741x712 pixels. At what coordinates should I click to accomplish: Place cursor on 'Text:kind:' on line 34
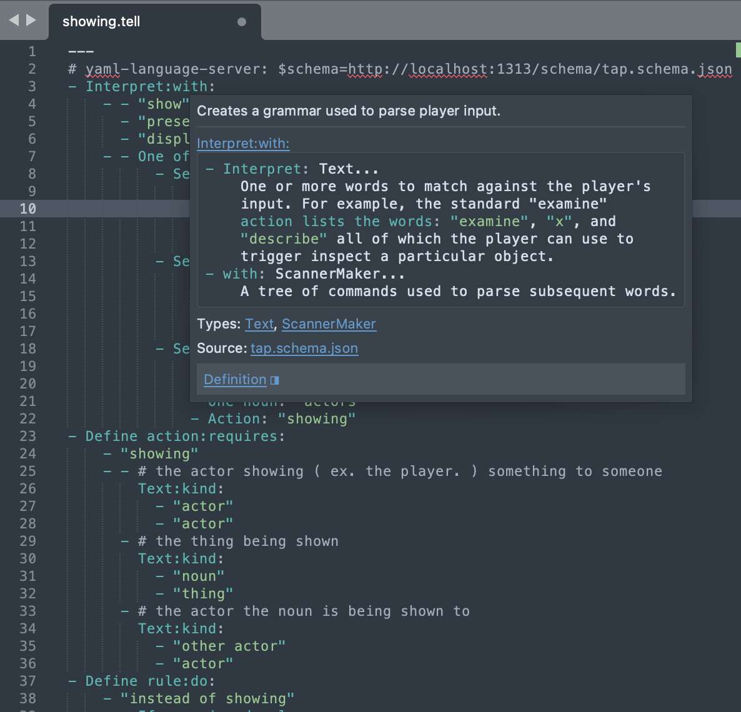(181, 628)
